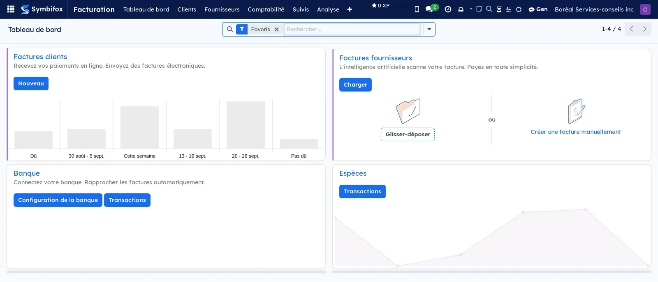The image size is (658, 282).
Task: Expand the small caret next to tray icon
Action: pyautogui.click(x=471, y=9)
